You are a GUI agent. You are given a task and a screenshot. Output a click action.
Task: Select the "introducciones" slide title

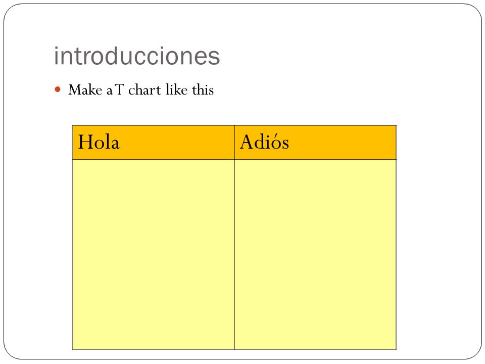point(137,56)
